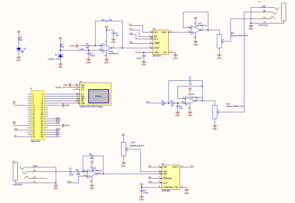Image resolution: width=295 pixels, height=203 pixels.
Task: Pick the U1D op-amp symbol
Action: (x=92, y=173)
